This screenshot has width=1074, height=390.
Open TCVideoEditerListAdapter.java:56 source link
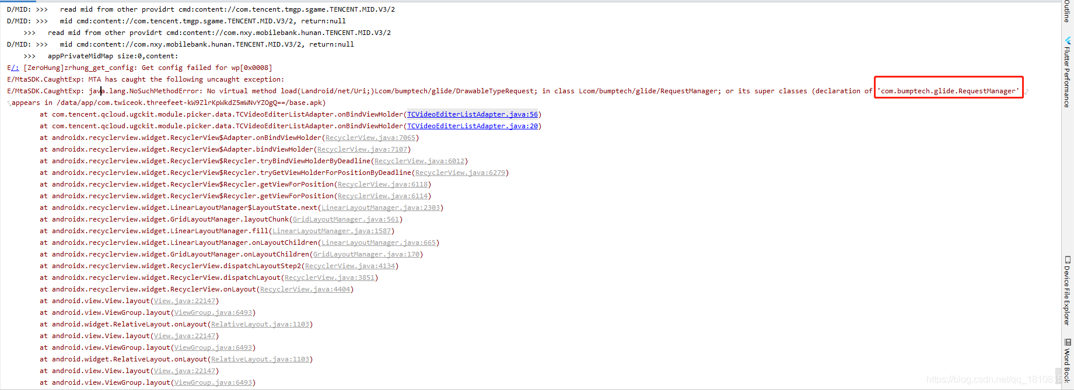click(x=473, y=114)
